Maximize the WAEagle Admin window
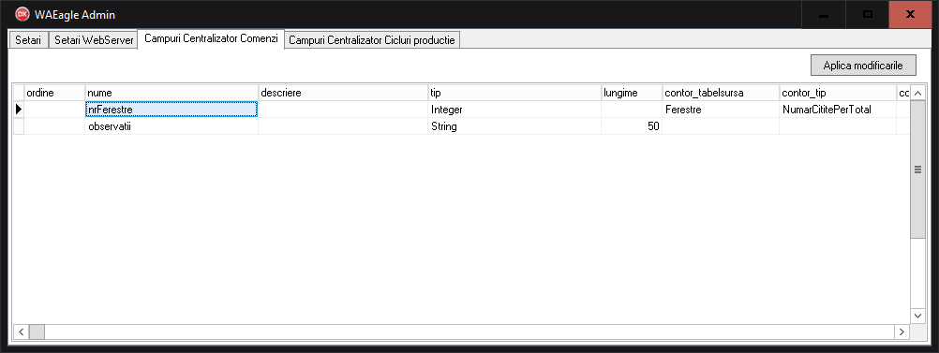This screenshot has width=939, height=353. (x=867, y=14)
